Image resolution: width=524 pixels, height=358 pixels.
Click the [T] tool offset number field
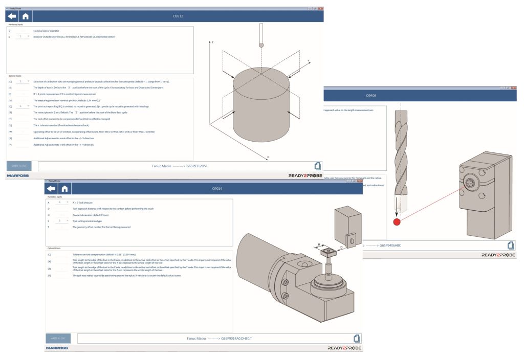(x=23, y=119)
